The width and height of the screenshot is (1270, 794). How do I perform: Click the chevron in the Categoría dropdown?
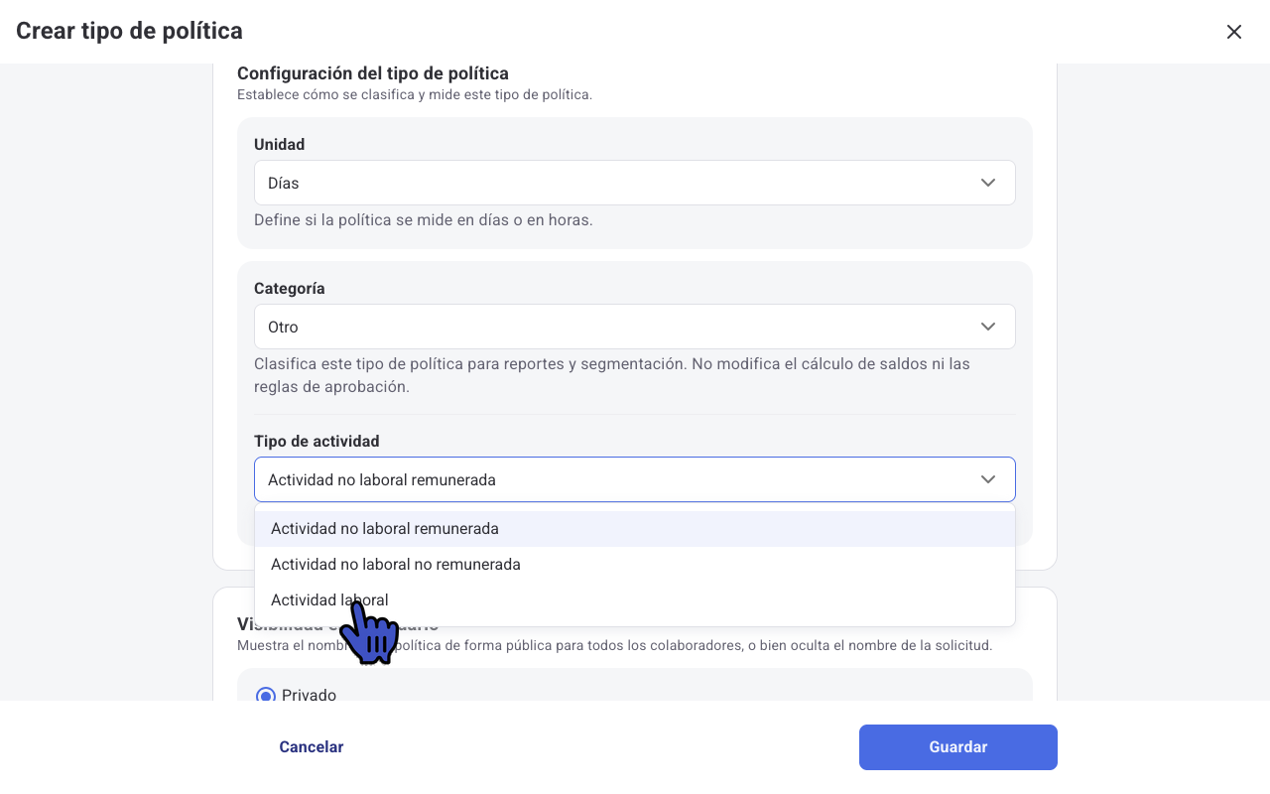coord(988,327)
